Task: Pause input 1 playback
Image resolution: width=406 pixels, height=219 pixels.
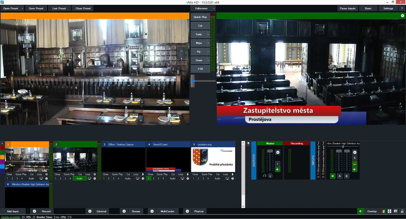Action: point(46,174)
